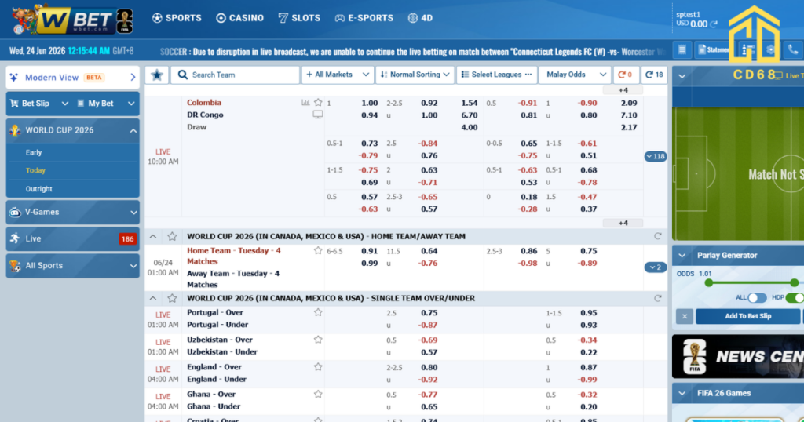This screenshot has height=422, width=804.
Task: Open the SPORTS top menu
Action: tap(177, 18)
